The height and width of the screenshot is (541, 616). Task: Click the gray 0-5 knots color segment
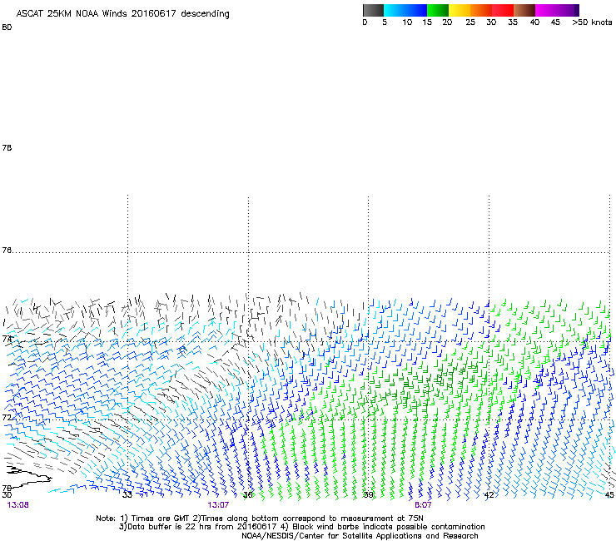[373, 10]
